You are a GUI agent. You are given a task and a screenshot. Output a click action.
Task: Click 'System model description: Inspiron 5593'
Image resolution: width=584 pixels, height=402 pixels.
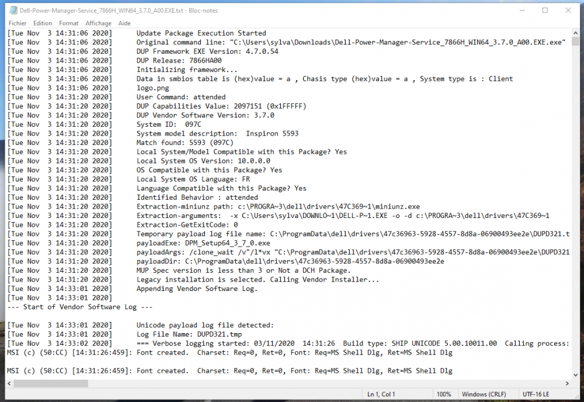(x=217, y=133)
